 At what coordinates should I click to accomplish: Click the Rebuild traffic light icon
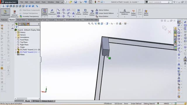click(95, 2)
